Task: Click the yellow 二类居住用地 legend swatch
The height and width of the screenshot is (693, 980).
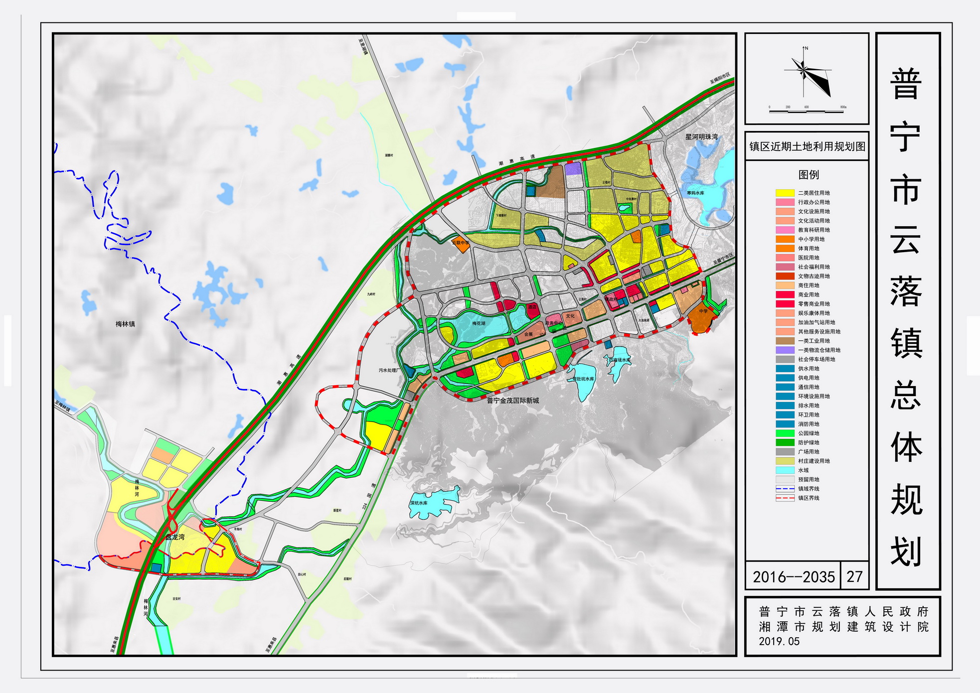Action: coord(785,193)
